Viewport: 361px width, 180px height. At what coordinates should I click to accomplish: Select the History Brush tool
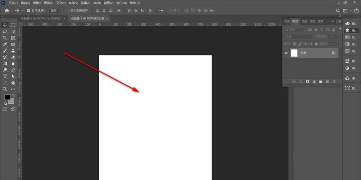pyautogui.click(x=5, y=57)
